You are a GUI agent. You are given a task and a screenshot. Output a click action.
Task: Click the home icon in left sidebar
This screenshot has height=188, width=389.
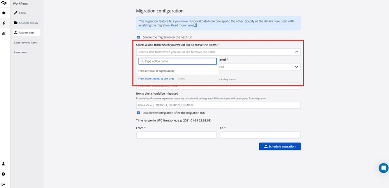coord(4,13)
